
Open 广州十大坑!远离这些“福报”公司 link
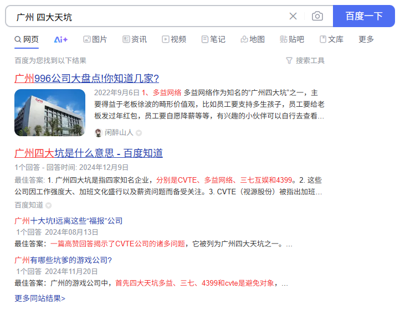click(69, 221)
